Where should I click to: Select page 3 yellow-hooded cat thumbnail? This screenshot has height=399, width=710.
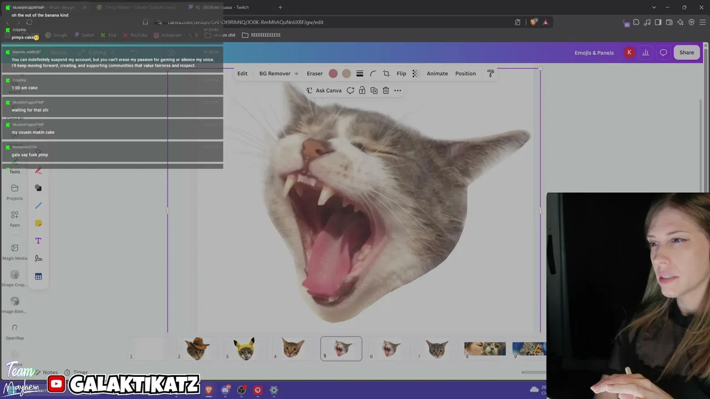(x=245, y=349)
